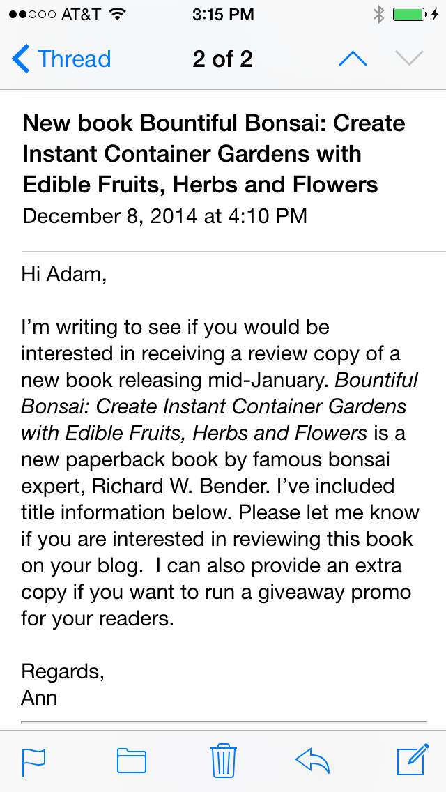Tap the Bluetooth status icon

tap(378, 14)
